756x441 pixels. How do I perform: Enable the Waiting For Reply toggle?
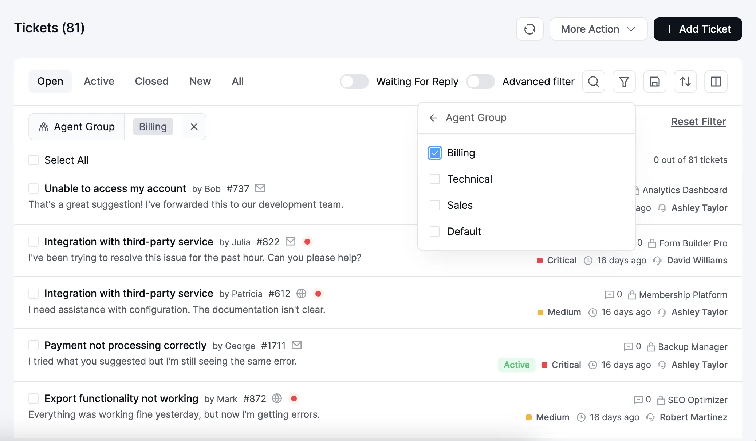pyautogui.click(x=354, y=82)
